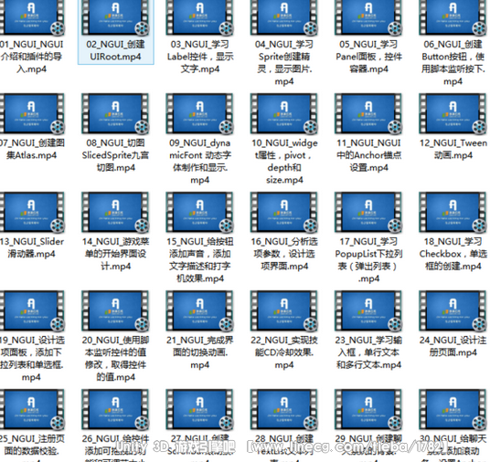Click the 08_NGUI_切图SlicedSprite九宫切图 file name

115,155
